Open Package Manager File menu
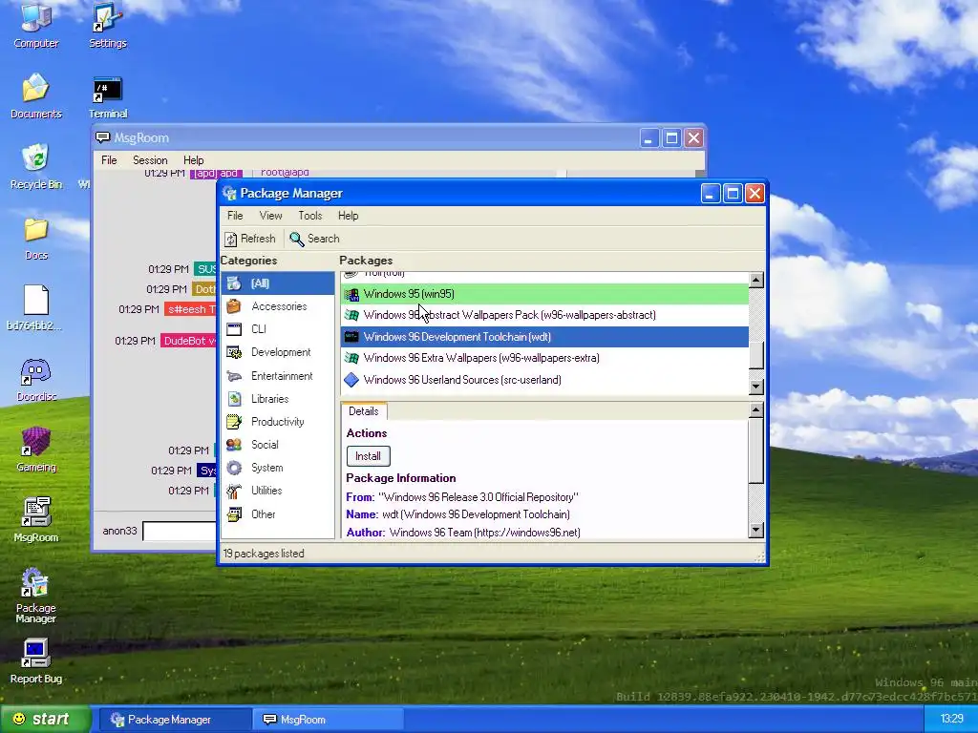This screenshot has height=733, width=978. [235, 216]
